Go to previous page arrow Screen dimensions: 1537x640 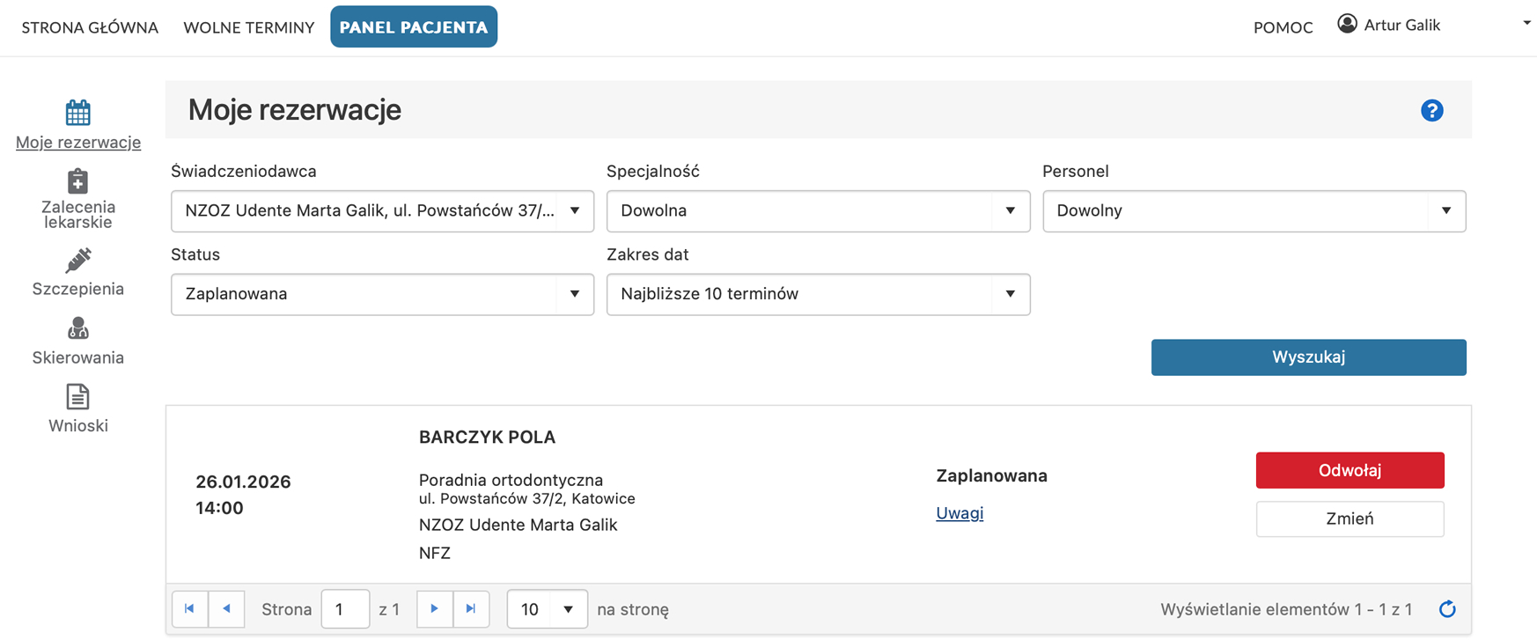click(226, 609)
